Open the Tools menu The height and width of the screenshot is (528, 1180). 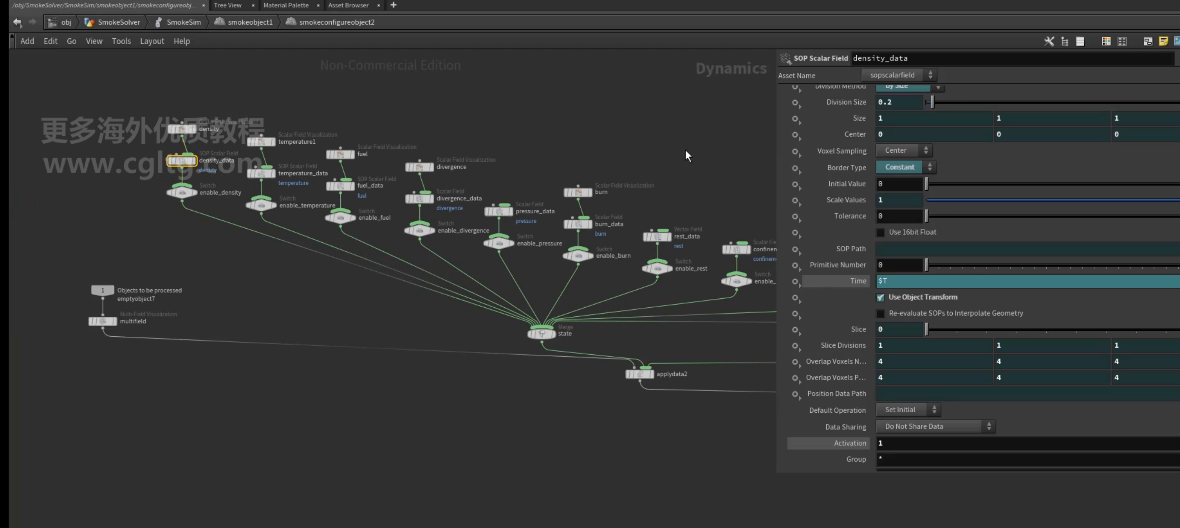point(121,41)
